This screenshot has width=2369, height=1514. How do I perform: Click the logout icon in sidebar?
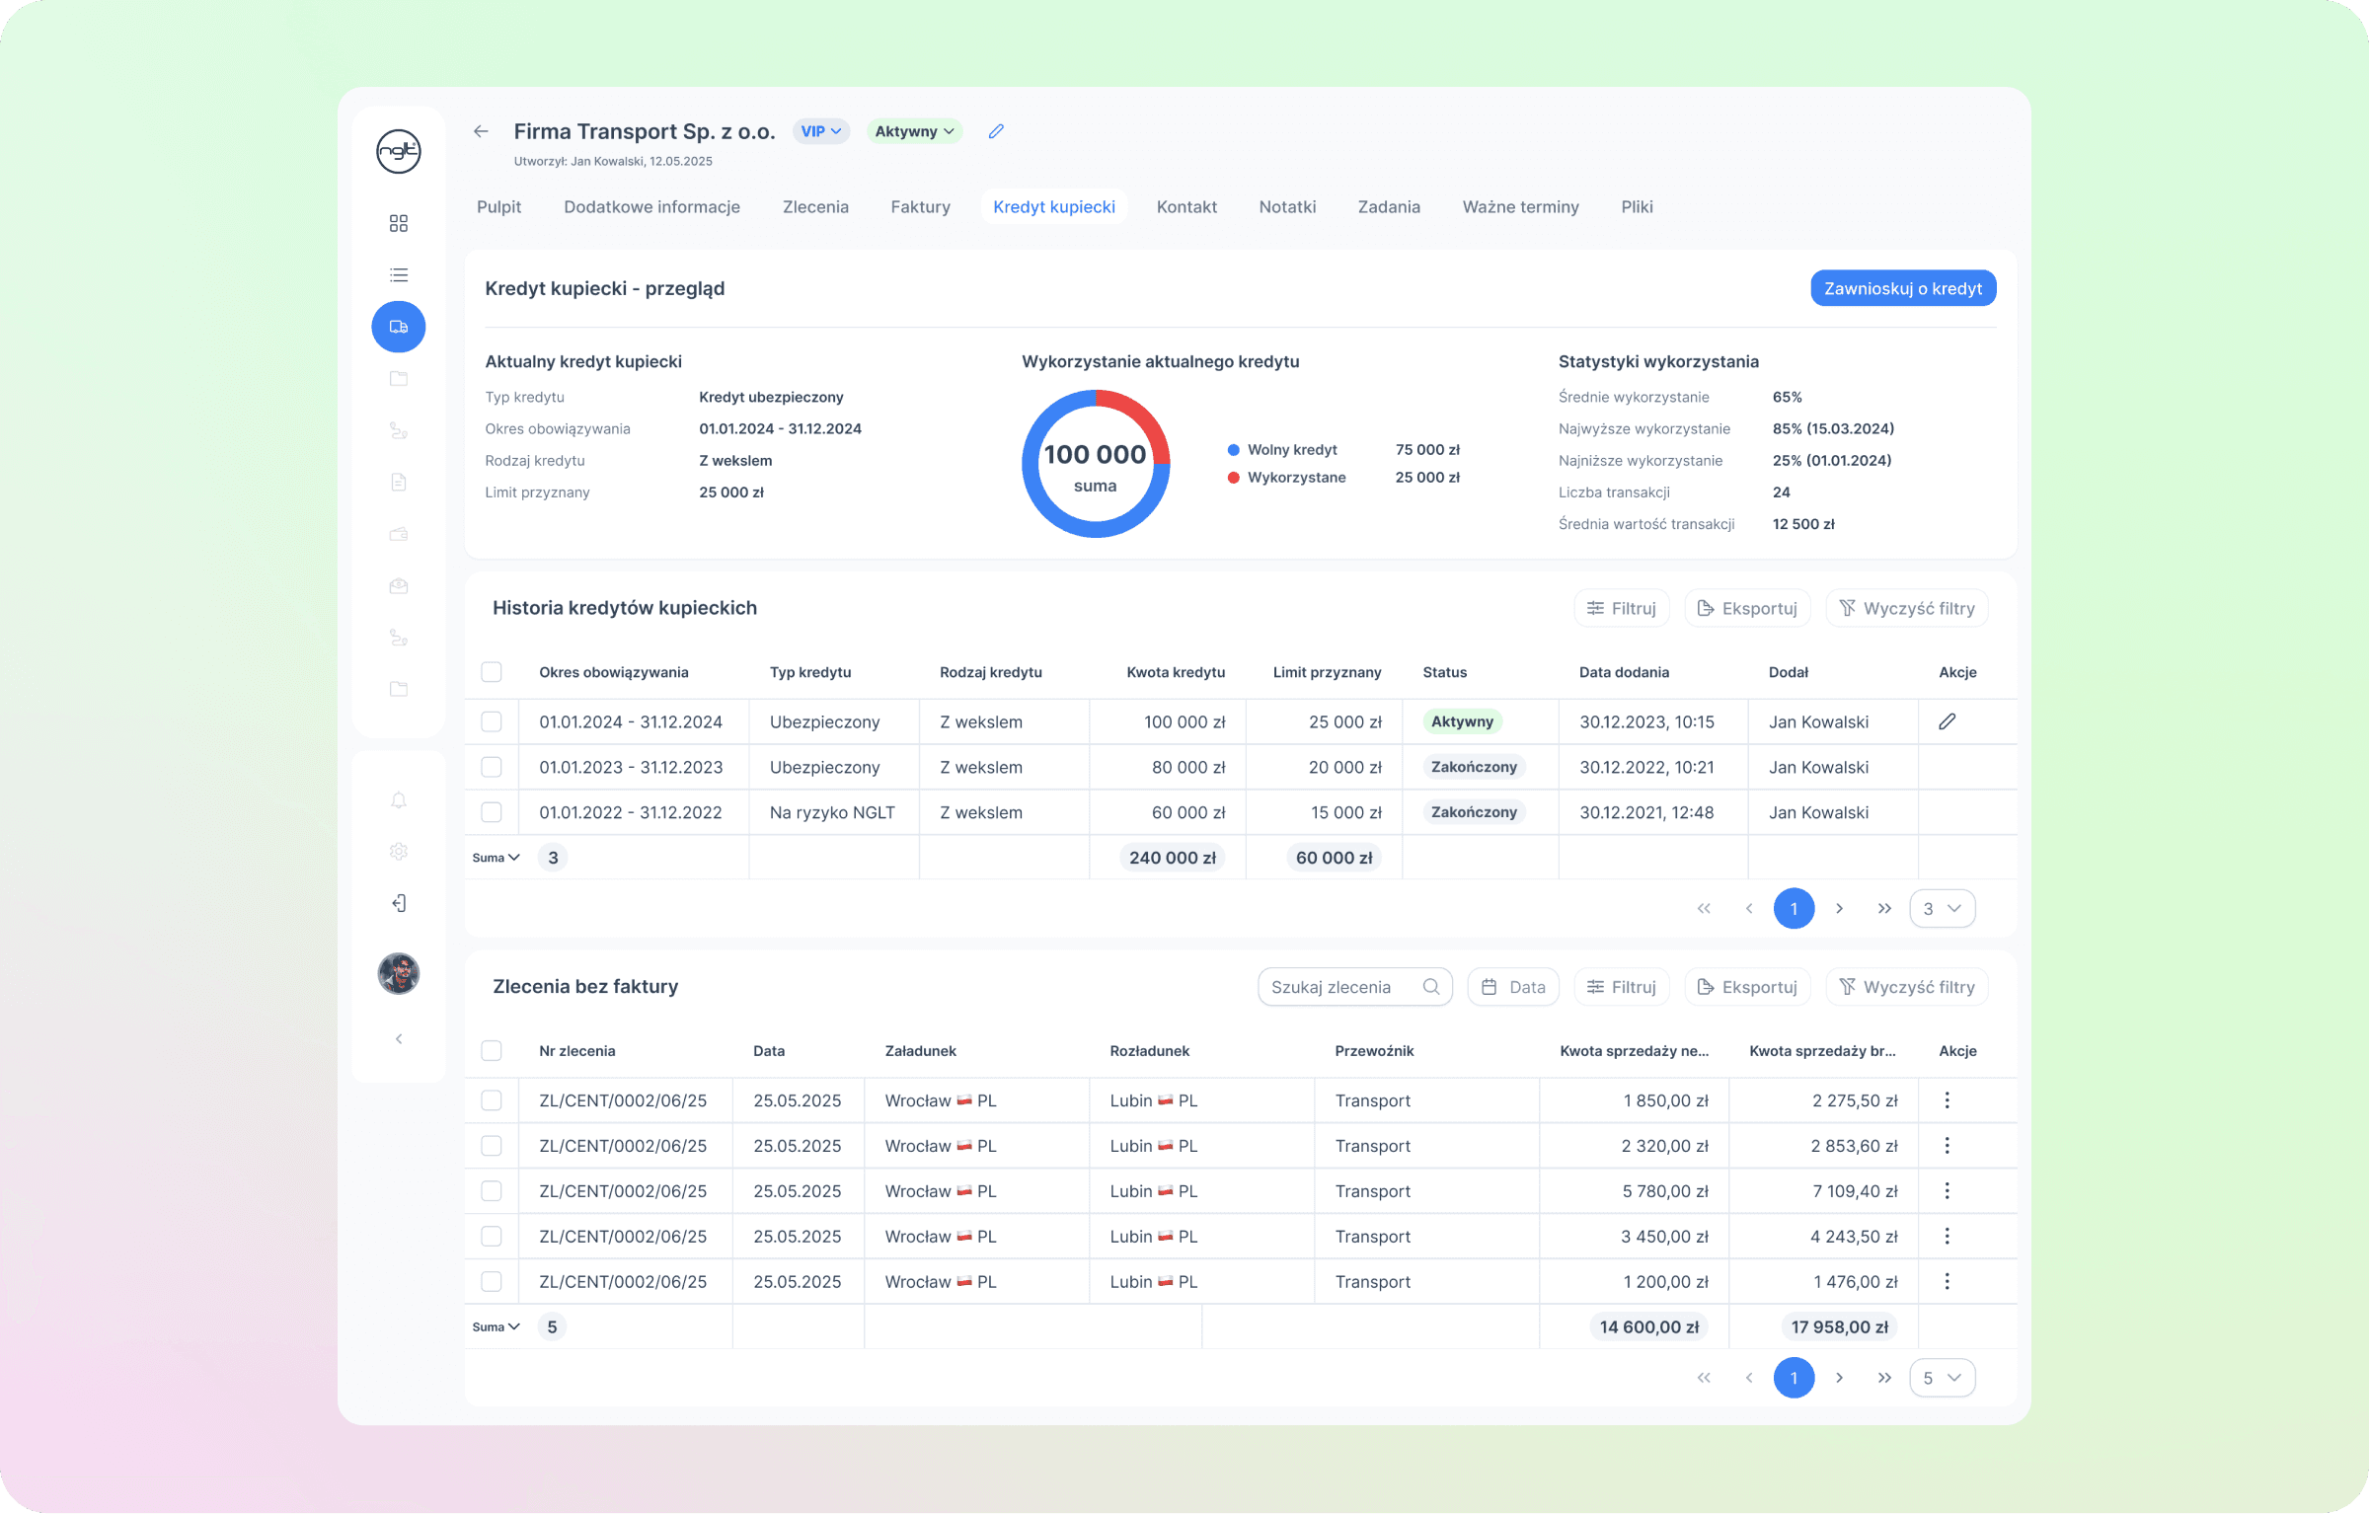point(398,903)
